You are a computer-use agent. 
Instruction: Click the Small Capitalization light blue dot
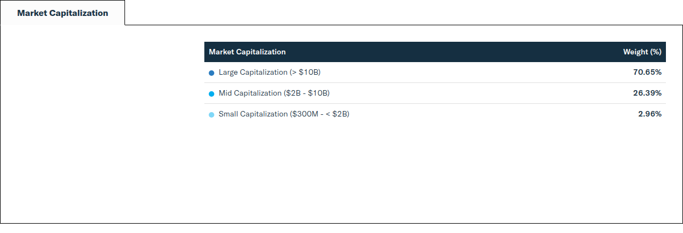click(x=212, y=115)
